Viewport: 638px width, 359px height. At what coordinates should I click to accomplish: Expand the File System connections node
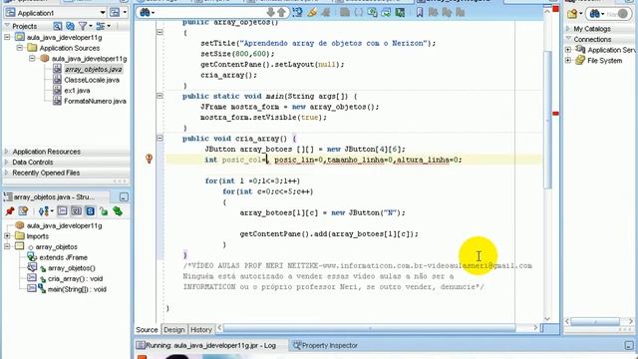(568, 60)
